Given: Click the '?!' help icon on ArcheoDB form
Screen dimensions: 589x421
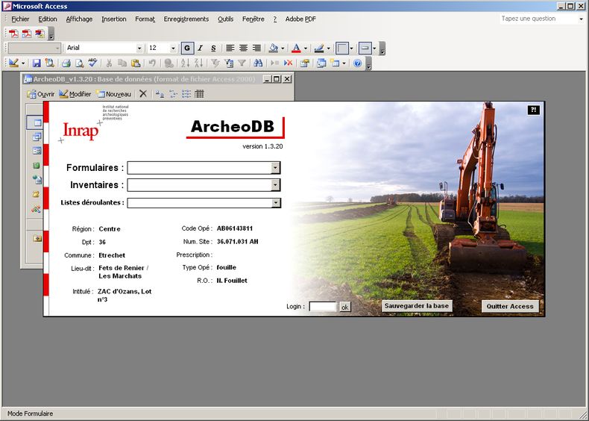Looking at the screenshot, I should click(533, 110).
